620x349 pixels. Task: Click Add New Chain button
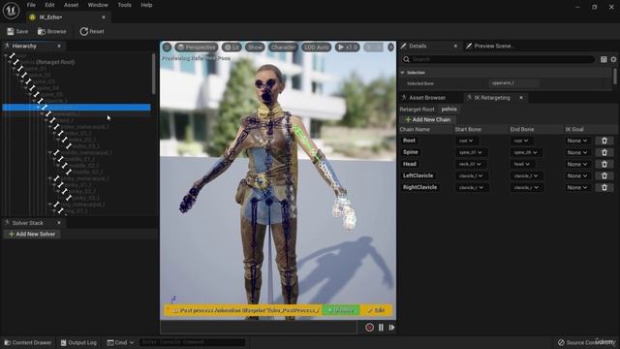(428, 119)
